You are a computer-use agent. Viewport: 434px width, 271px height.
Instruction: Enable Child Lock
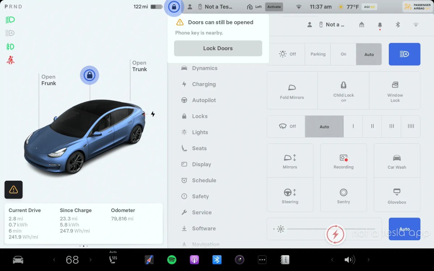click(x=343, y=90)
